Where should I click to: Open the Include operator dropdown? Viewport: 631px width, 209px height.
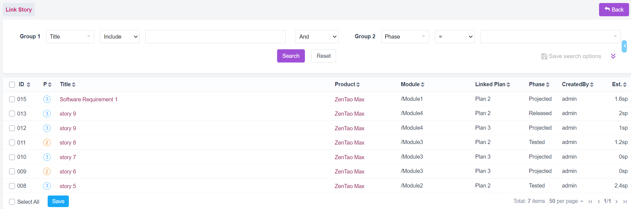(120, 37)
